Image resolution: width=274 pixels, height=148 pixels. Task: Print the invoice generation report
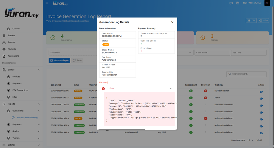263,21
